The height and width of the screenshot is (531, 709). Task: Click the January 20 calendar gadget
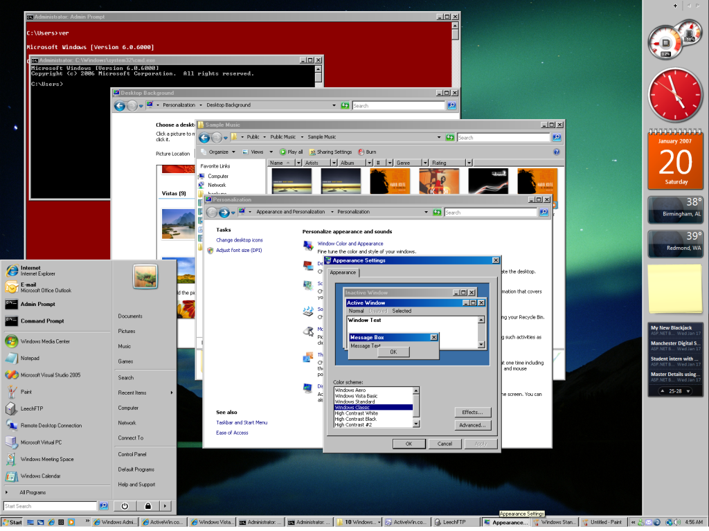pos(676,159)
